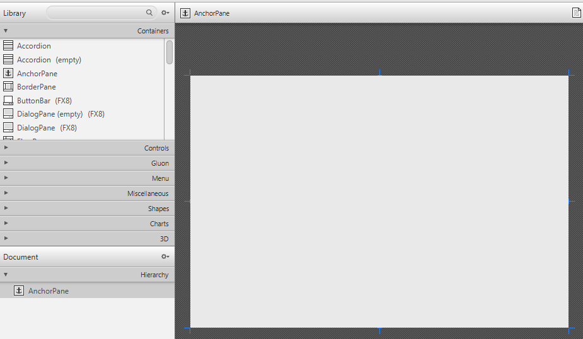Expand the Gluon section
This screenshot has height=339, width=583.
(x=6, y=163)
